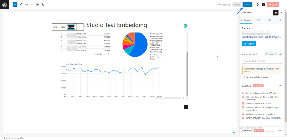Select the Tools pencil icon
This screenshot has height=140, width=287.
point(21,4)
